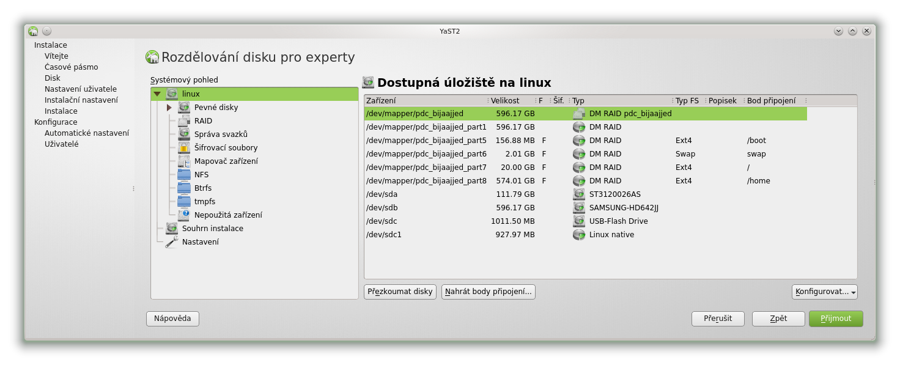Viewport: 900px width, 365px height.
Task: Click Instalační nastavení step
Action: (81, 100)
